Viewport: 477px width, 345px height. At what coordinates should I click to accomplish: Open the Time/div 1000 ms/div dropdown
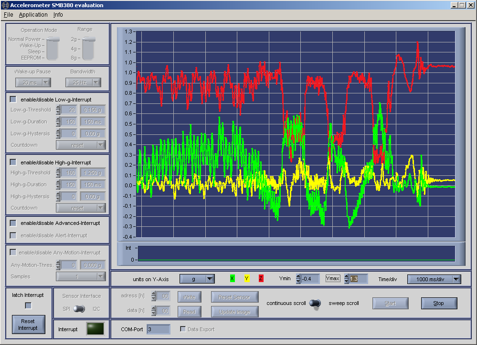click(x=434, y=279)
